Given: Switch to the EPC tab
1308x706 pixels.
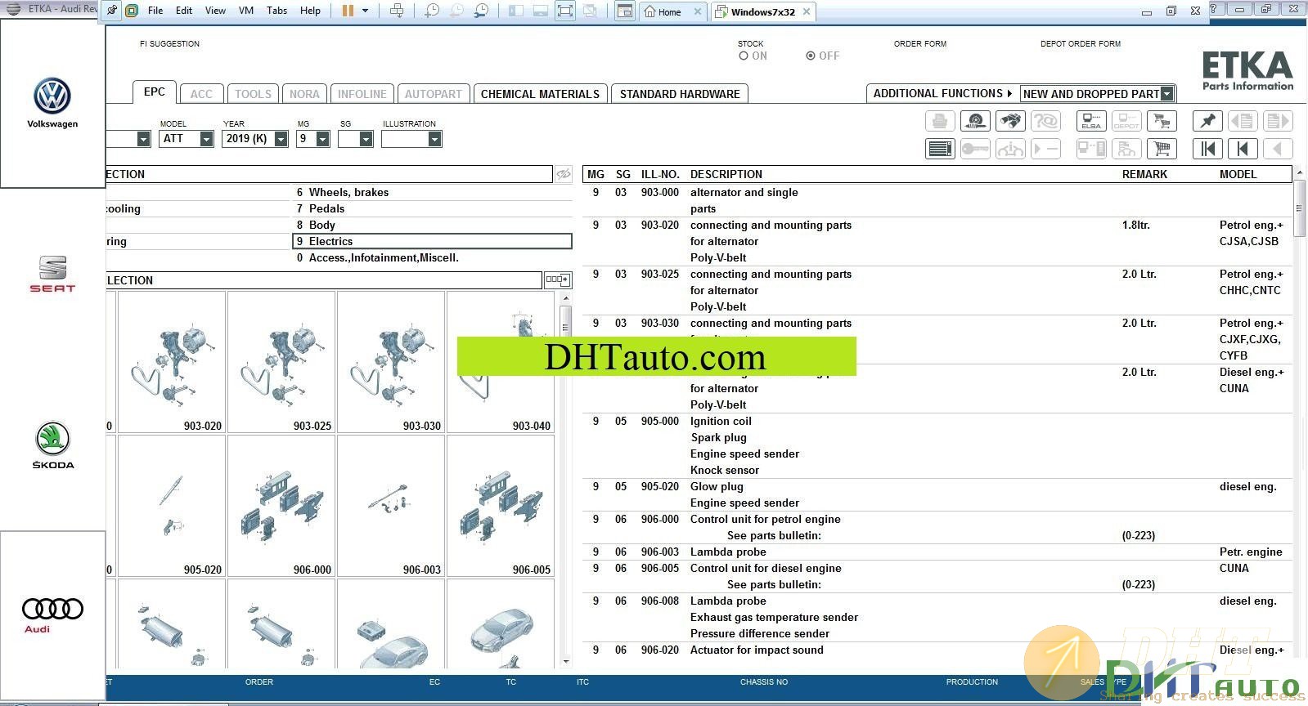Looking at the screenshot, I should 154,92.
